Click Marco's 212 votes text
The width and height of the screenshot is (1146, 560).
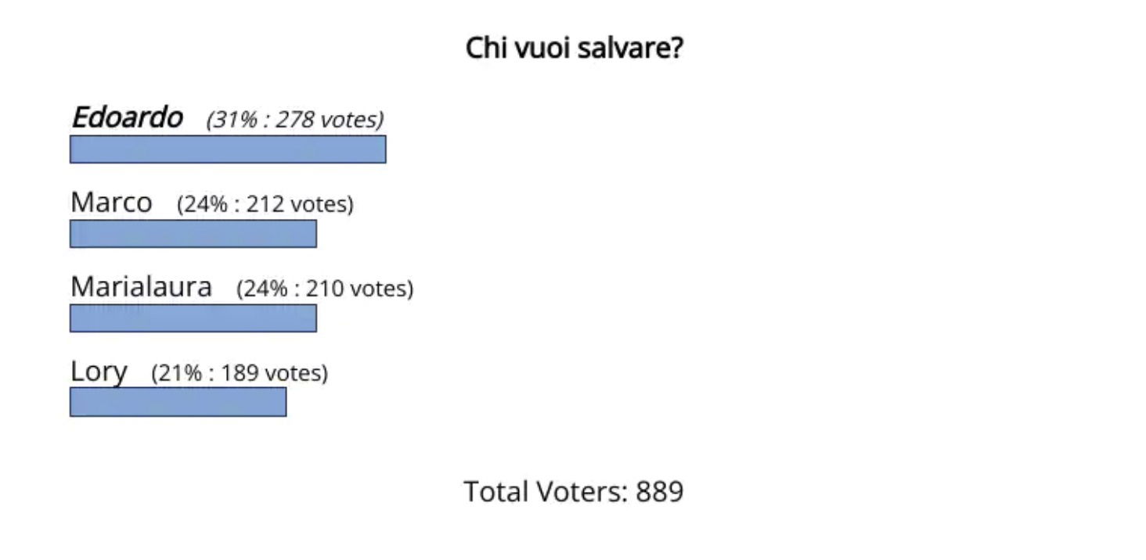pyautogui.click(x=265, y=204)
